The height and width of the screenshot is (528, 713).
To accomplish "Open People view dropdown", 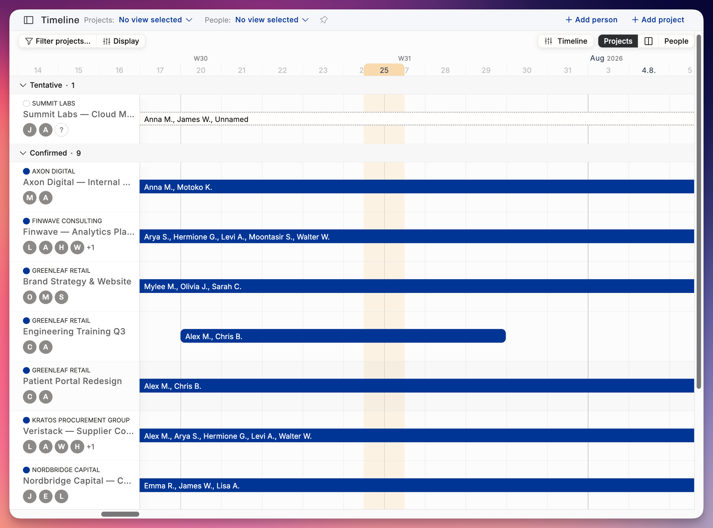I will point(272,20).
